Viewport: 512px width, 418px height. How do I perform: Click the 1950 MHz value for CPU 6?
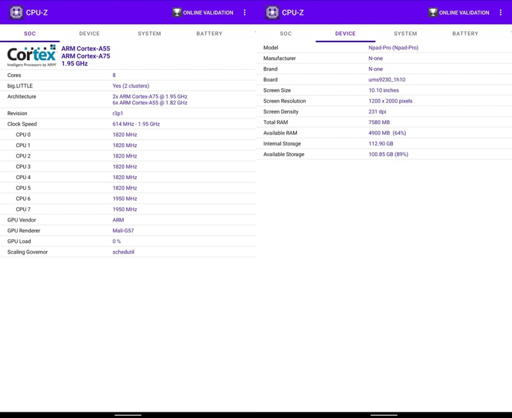pos(125,198)
